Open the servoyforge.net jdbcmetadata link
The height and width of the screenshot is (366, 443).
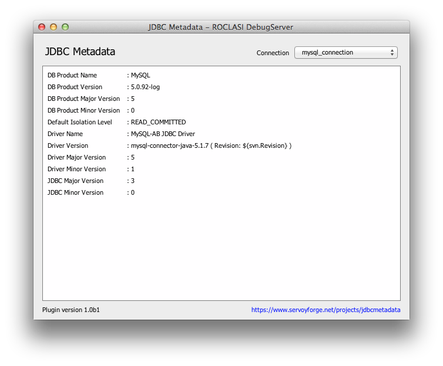tap(325, 310)
